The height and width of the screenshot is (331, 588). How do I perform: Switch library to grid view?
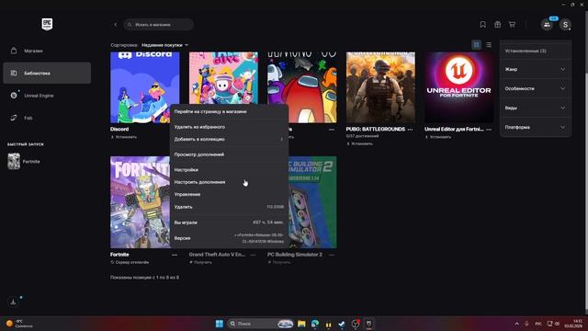point(476,45)
